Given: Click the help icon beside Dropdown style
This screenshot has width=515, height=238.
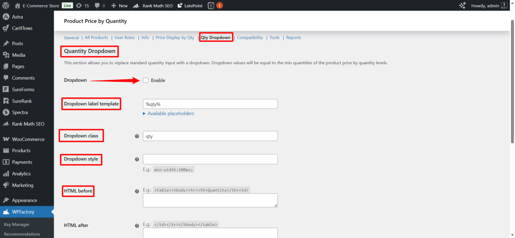Looking at the screenshot, I should (137, 159).
